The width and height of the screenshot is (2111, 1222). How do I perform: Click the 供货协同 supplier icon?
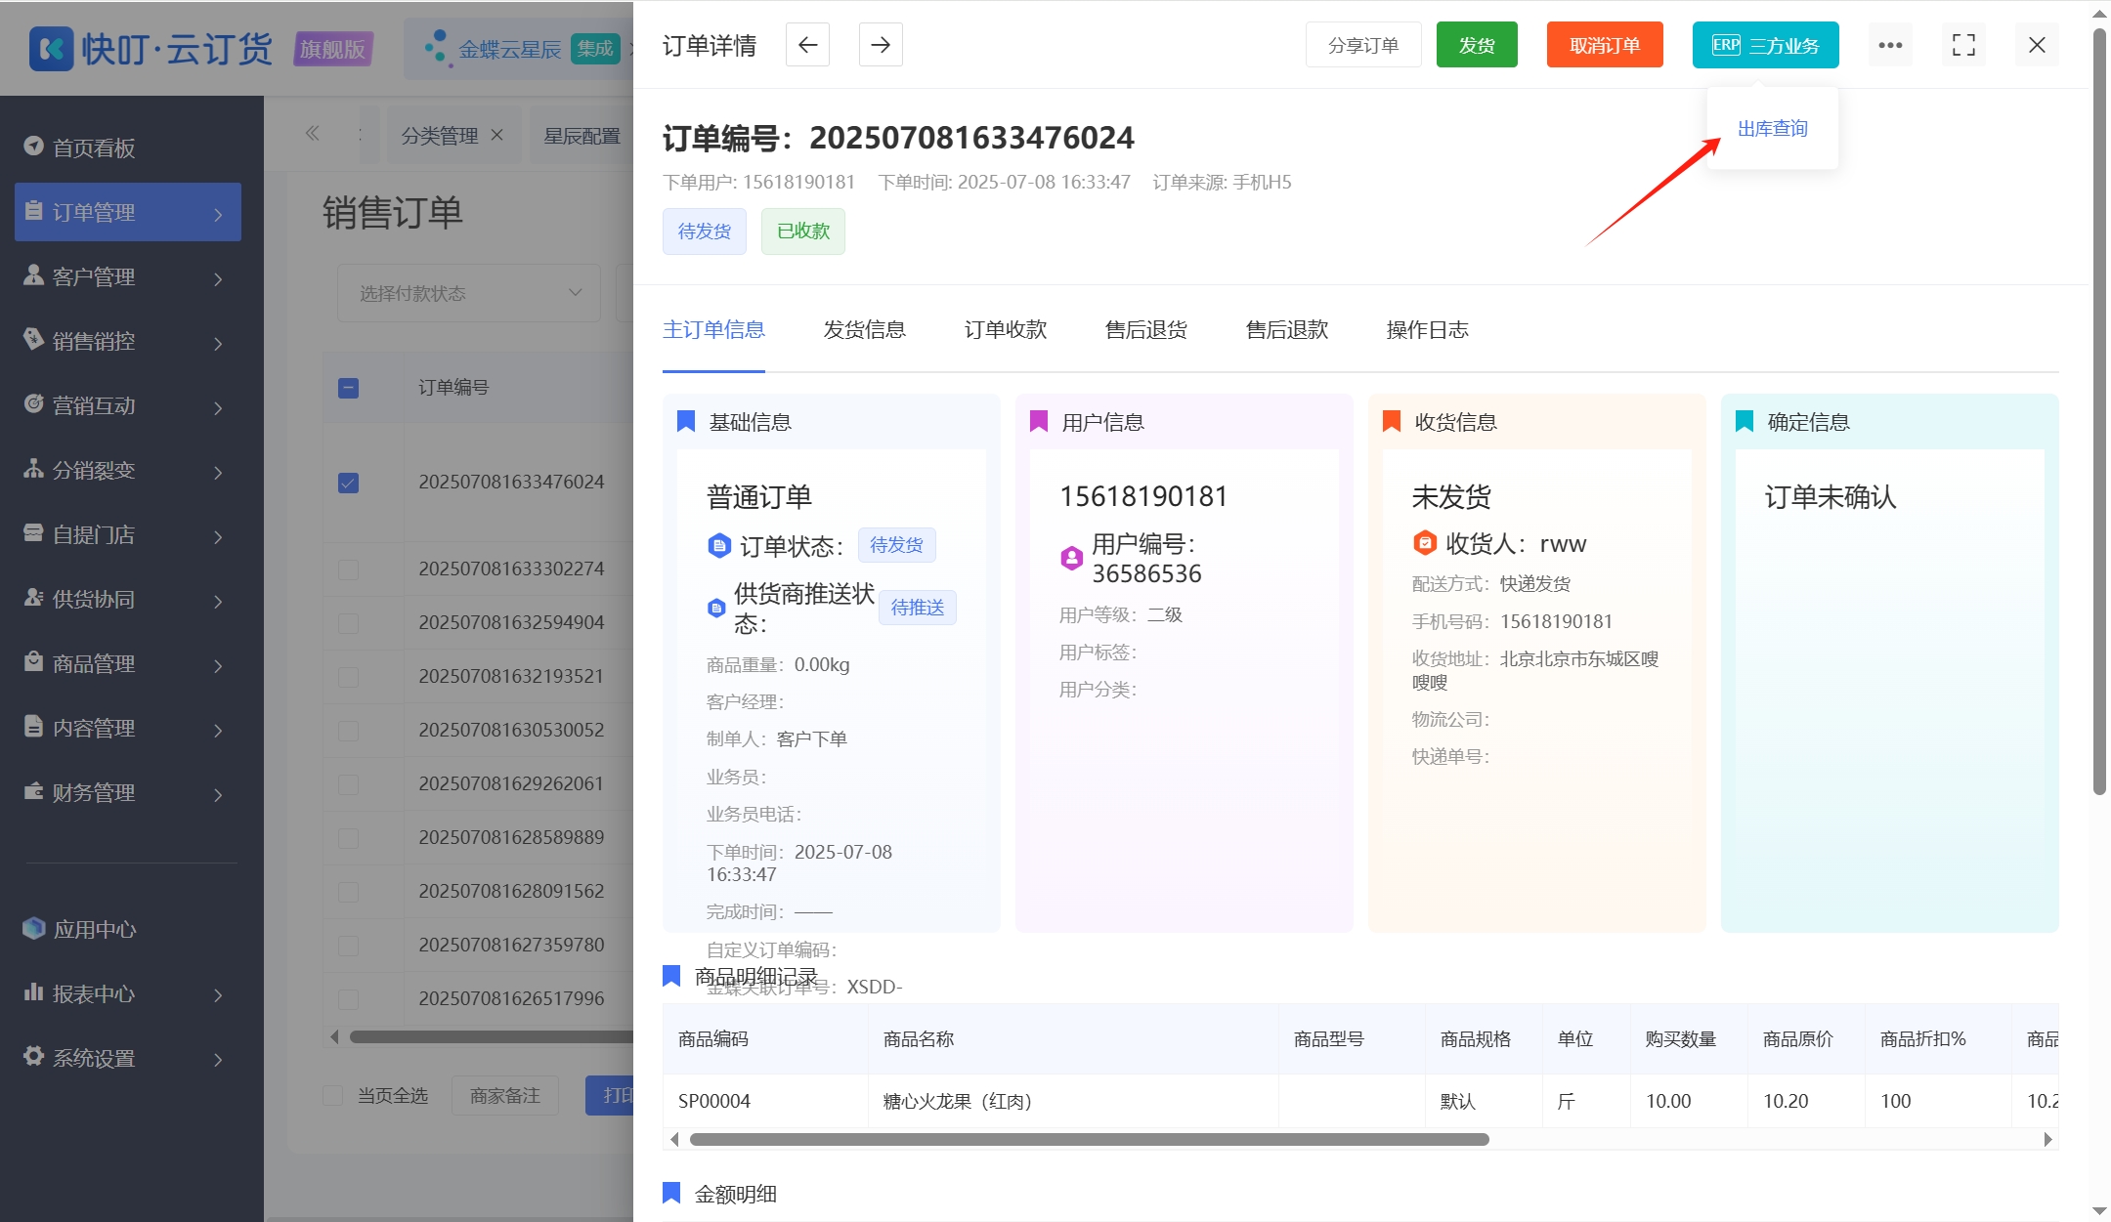[34, 597]
